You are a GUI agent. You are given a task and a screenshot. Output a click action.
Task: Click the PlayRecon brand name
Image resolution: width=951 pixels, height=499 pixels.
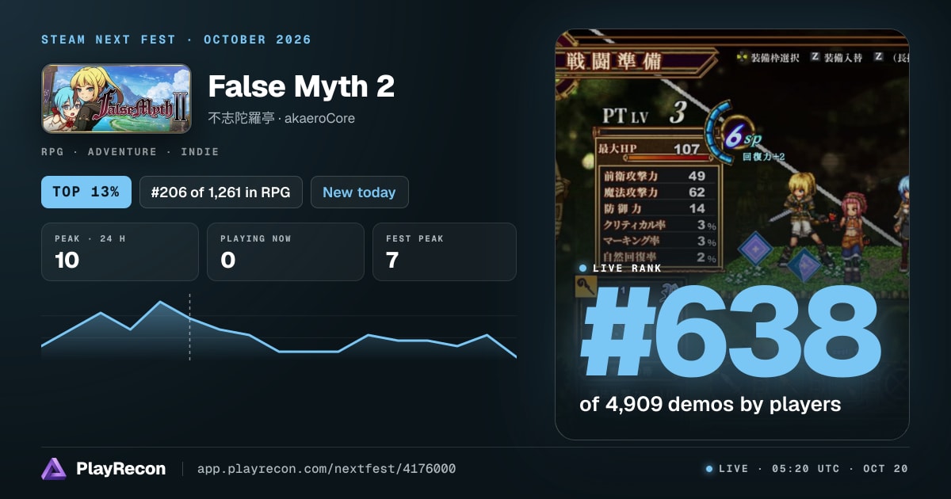coord(120,469)
